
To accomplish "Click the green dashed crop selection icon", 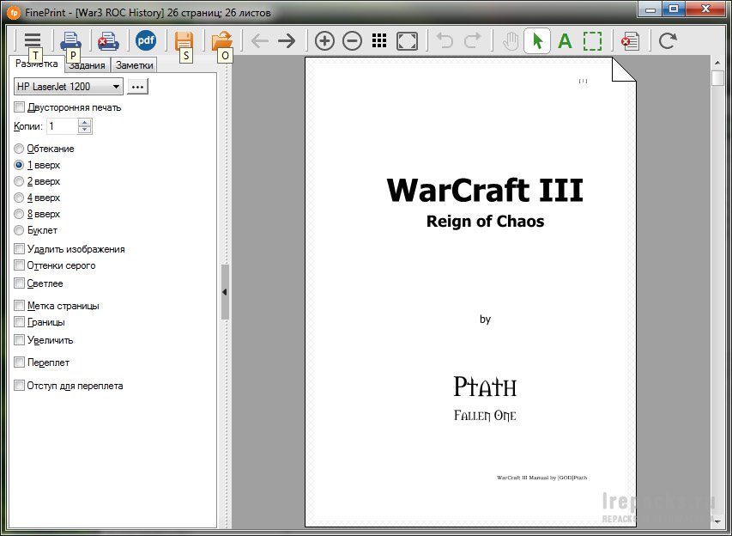I will 592,40.
